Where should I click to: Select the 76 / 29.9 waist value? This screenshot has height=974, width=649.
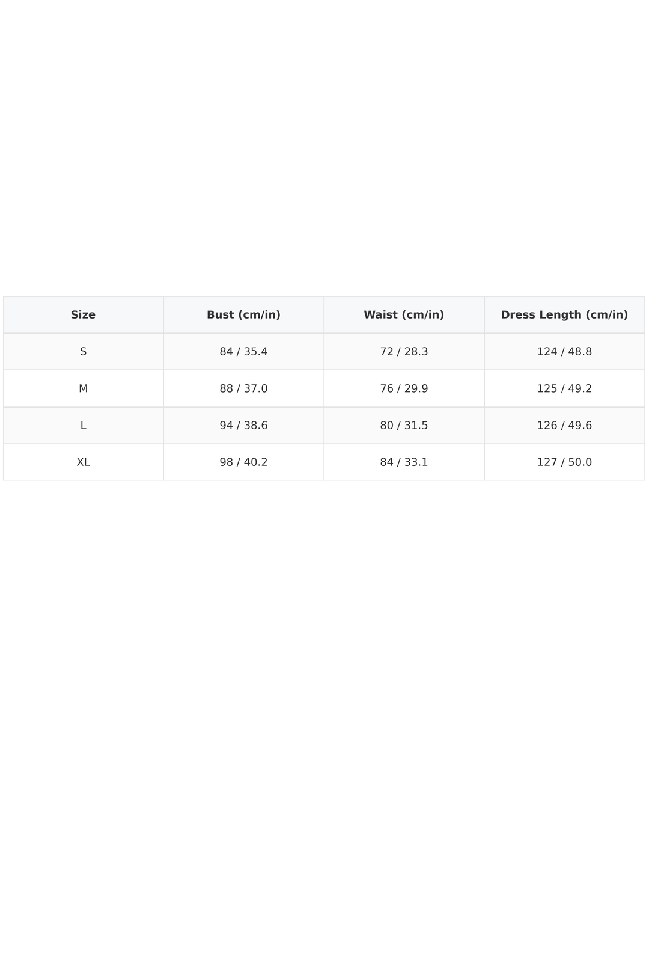(x=404, y=389)
